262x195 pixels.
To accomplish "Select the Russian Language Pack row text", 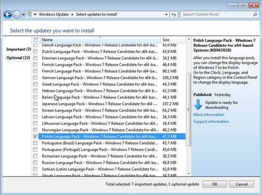I will coord(100,162).
